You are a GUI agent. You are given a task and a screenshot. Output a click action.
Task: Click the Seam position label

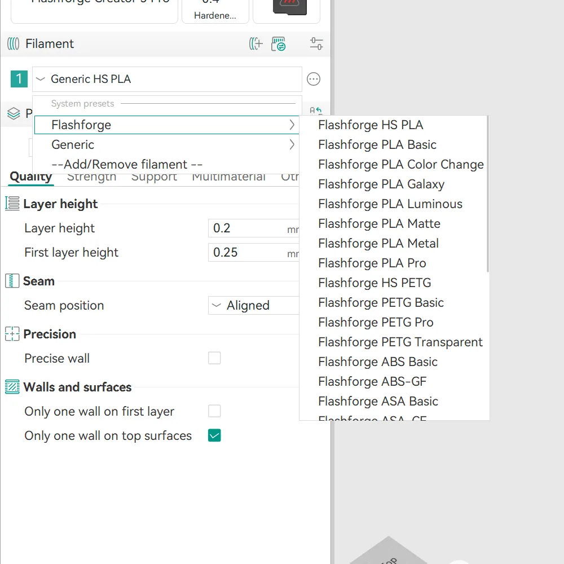[x=64, y=305]
